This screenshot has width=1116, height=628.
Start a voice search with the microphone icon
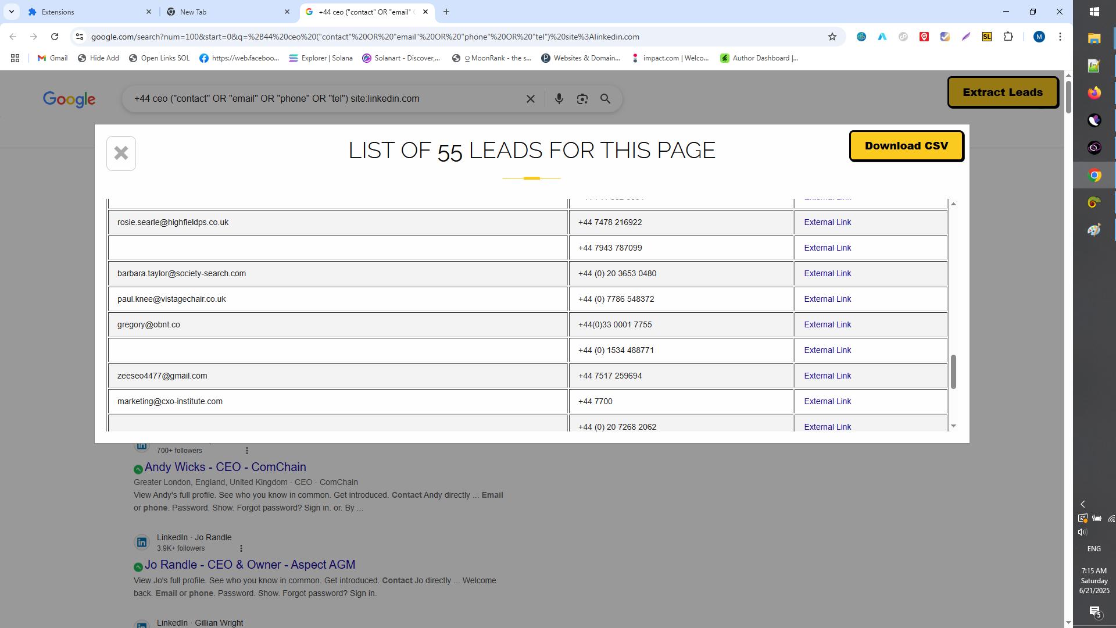559,99
